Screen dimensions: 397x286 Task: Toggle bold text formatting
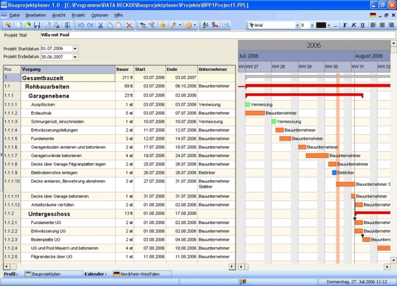point(345,25)
